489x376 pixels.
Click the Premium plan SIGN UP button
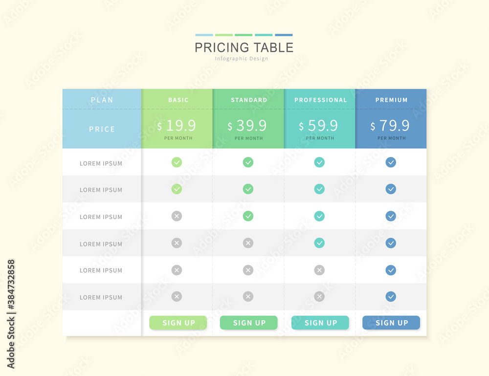pyautogui.click(x=391, y=323)
